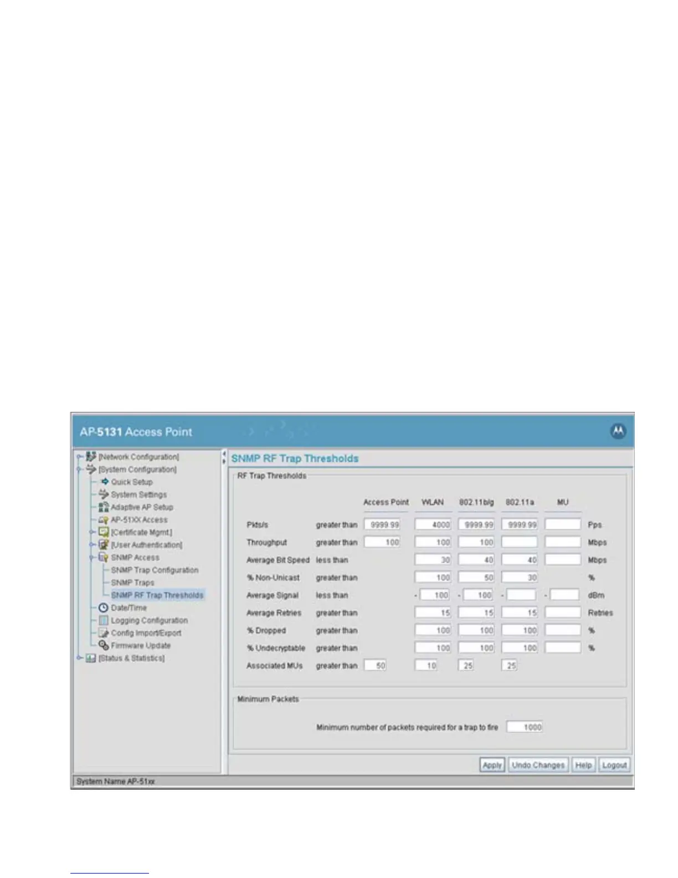Viewport: 678px width, 878px height.
Task: Click the Status & Statistics chart icon
Action: click(x=91, y=658)
